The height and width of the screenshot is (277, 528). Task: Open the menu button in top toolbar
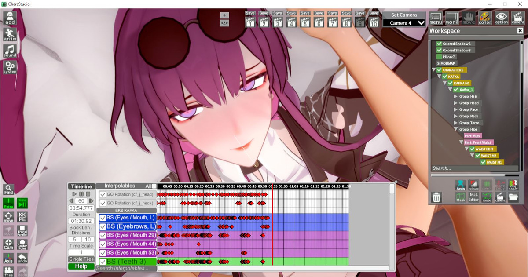click(436, 18)
